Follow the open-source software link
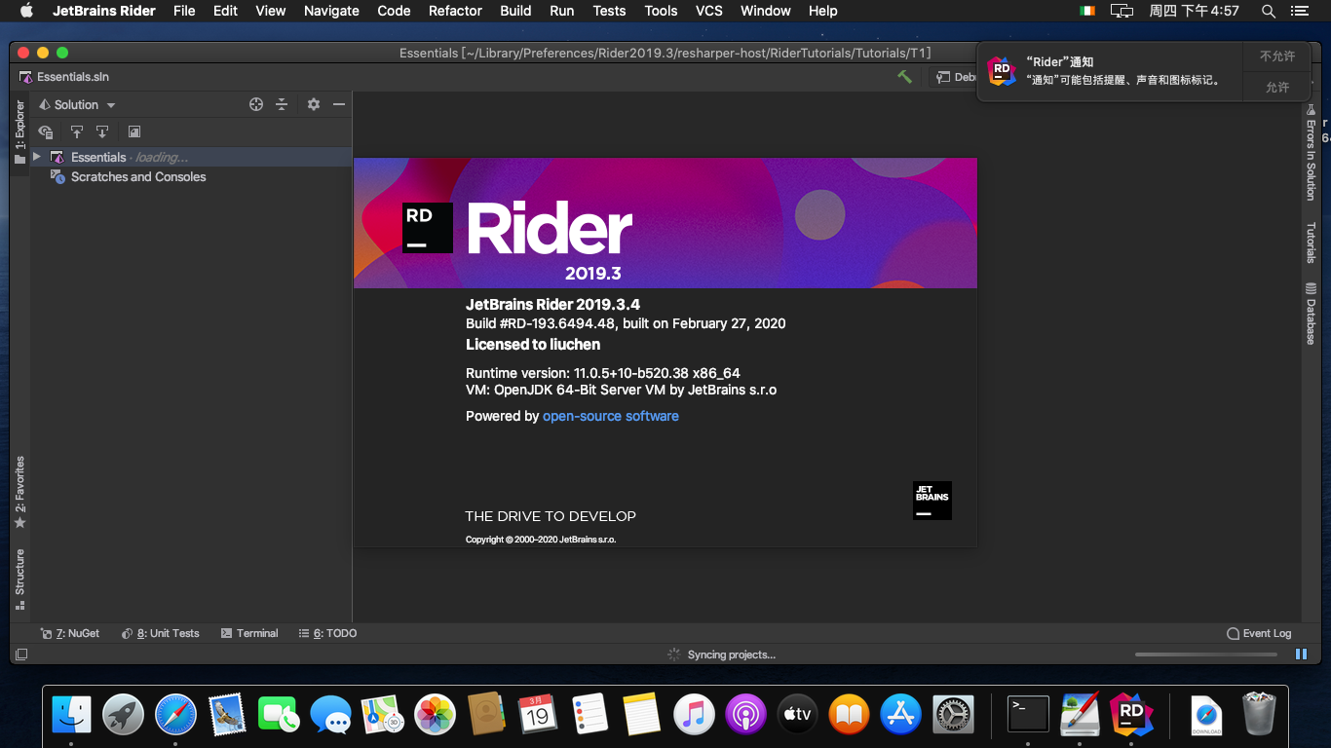 click(x=611, y=416)
